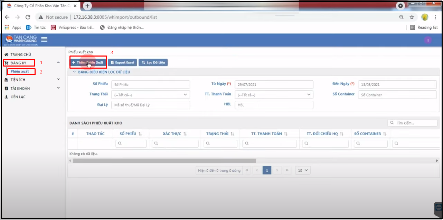Open the Liên Lạc menu item
Screen dimensions: 443x220
pos(18,97)
